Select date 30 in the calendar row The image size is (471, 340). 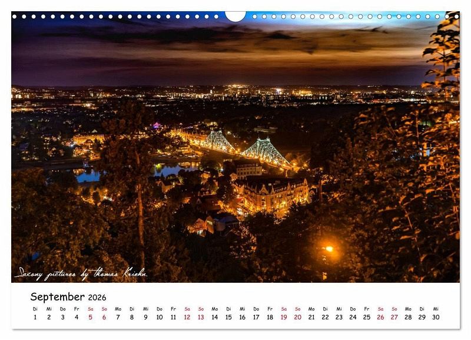[436, 317]
